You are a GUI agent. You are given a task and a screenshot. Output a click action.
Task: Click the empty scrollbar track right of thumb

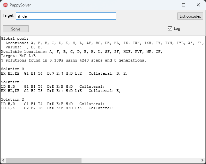click(141, 160)
